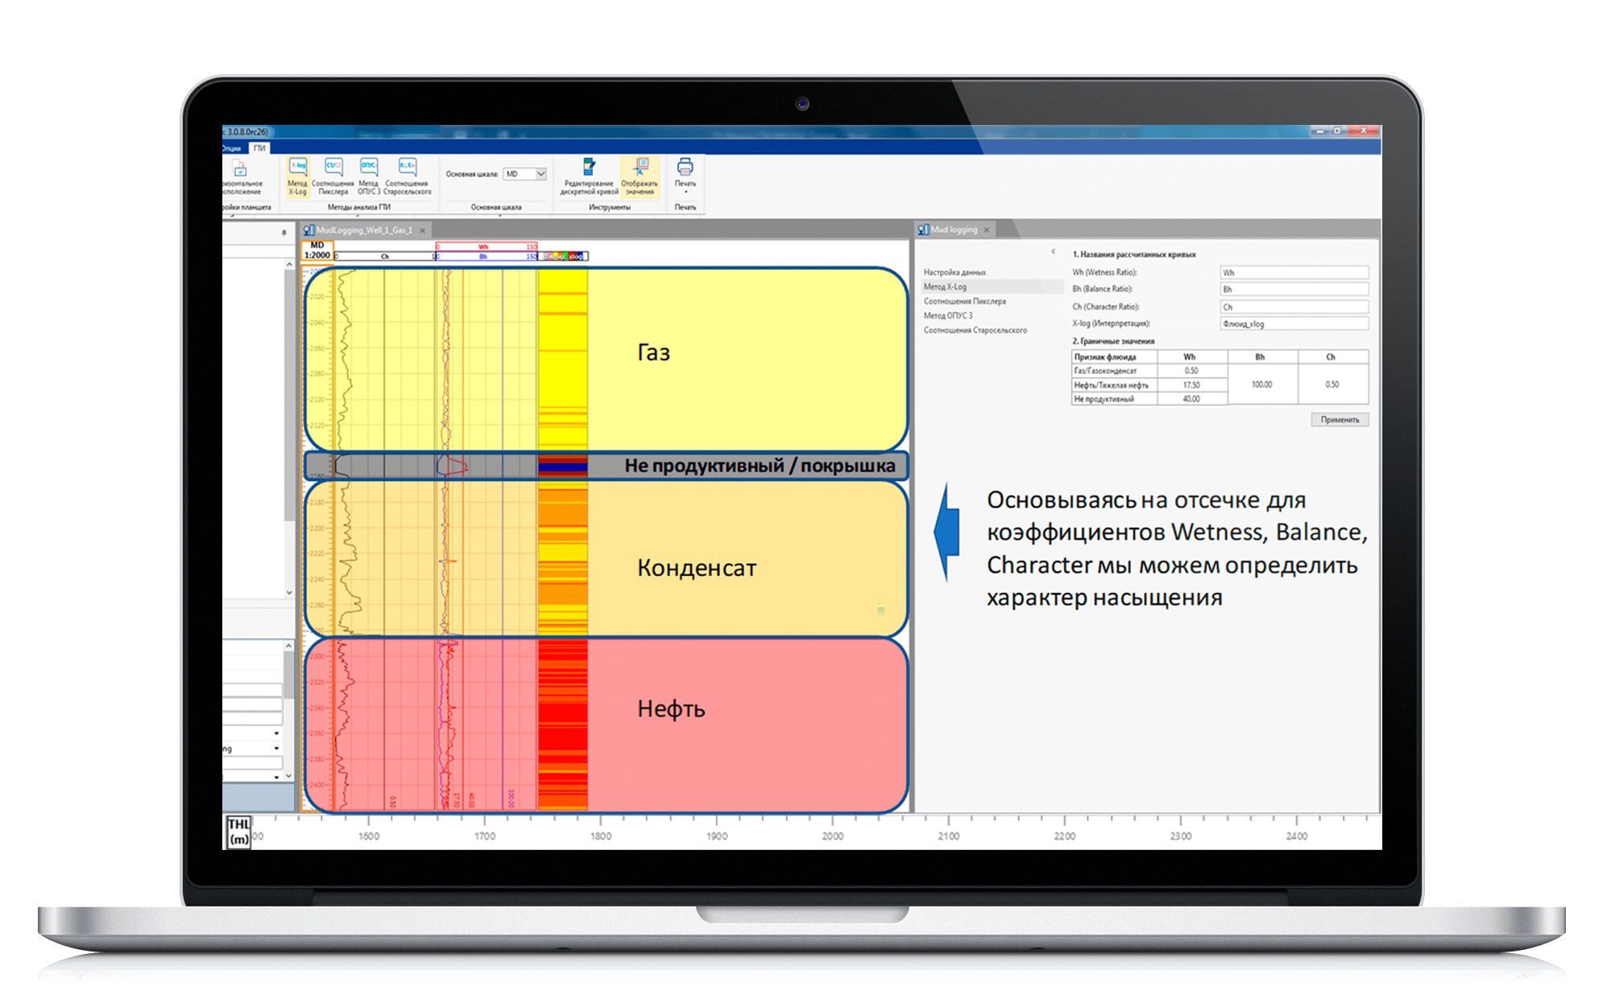Viewport: 1607px width, 991px height.
Task: Click the Mud logging tab icon
Action: pyautogui.click(x=923, y=230)
